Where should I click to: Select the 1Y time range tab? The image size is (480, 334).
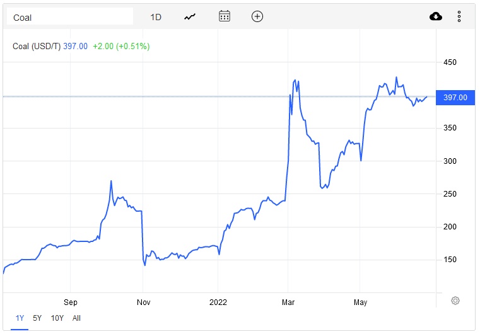coord(19,318)
